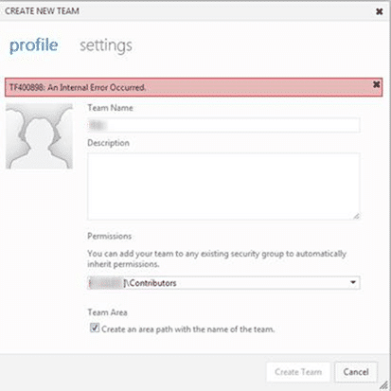Click the Description field label

108,143
